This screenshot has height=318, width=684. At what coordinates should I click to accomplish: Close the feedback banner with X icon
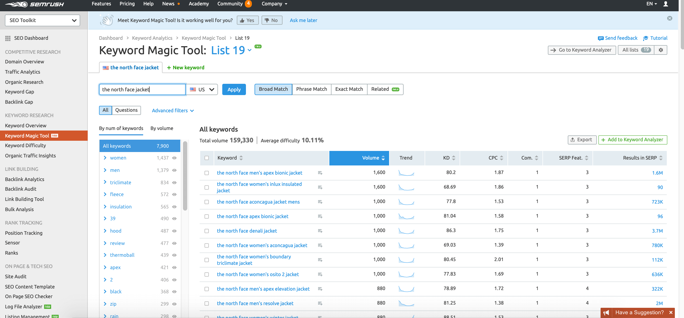(x=670, y=18)
